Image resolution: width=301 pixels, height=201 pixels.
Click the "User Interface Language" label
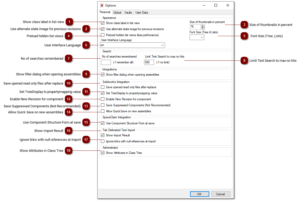(x=116, y=40)
